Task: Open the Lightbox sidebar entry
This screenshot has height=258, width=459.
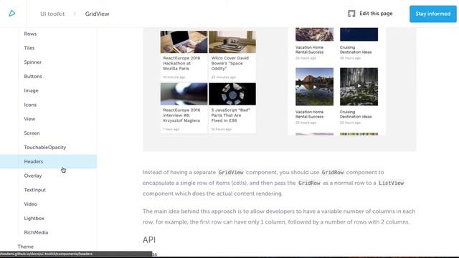Action: click(34, 218)
